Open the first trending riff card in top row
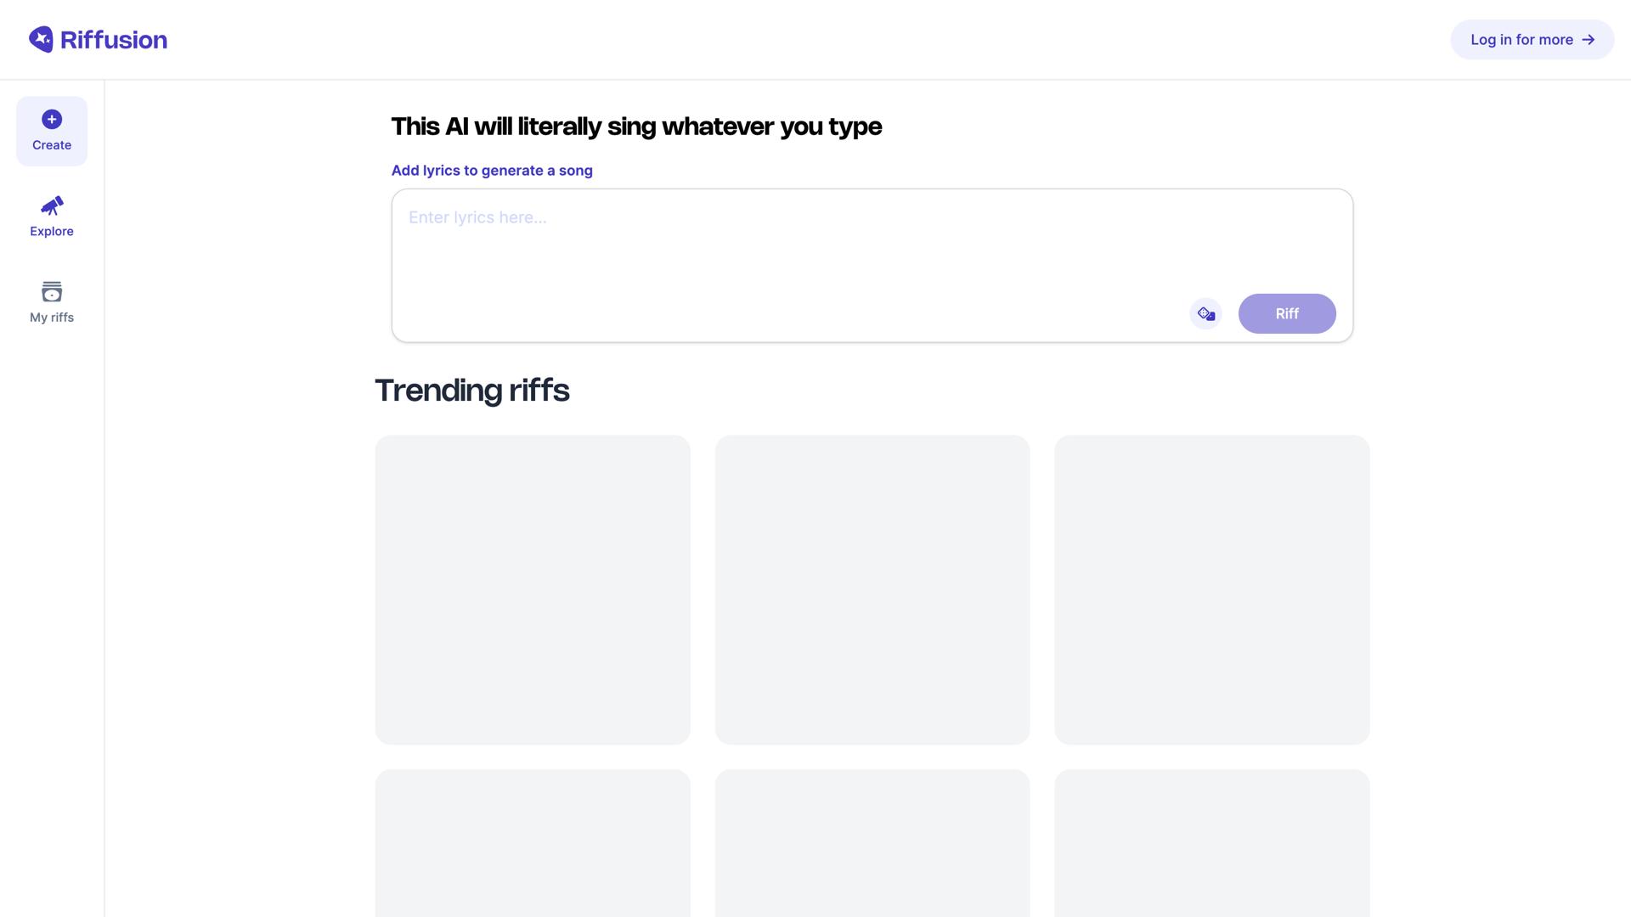The image size is (1631, 917). pyautogui.click(x=533, y=590)
